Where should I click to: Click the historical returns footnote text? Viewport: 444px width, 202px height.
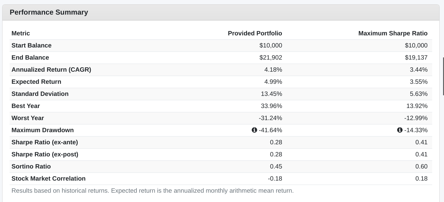(x=152, y=191)
